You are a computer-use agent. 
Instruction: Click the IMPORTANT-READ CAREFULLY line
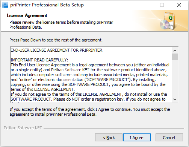point(39,60)
